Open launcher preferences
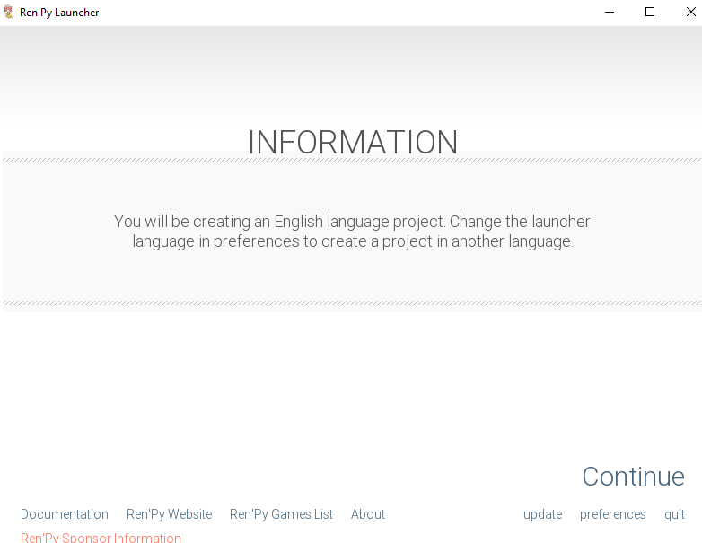This screenshot has height=543, width=702. coord(612,514)
